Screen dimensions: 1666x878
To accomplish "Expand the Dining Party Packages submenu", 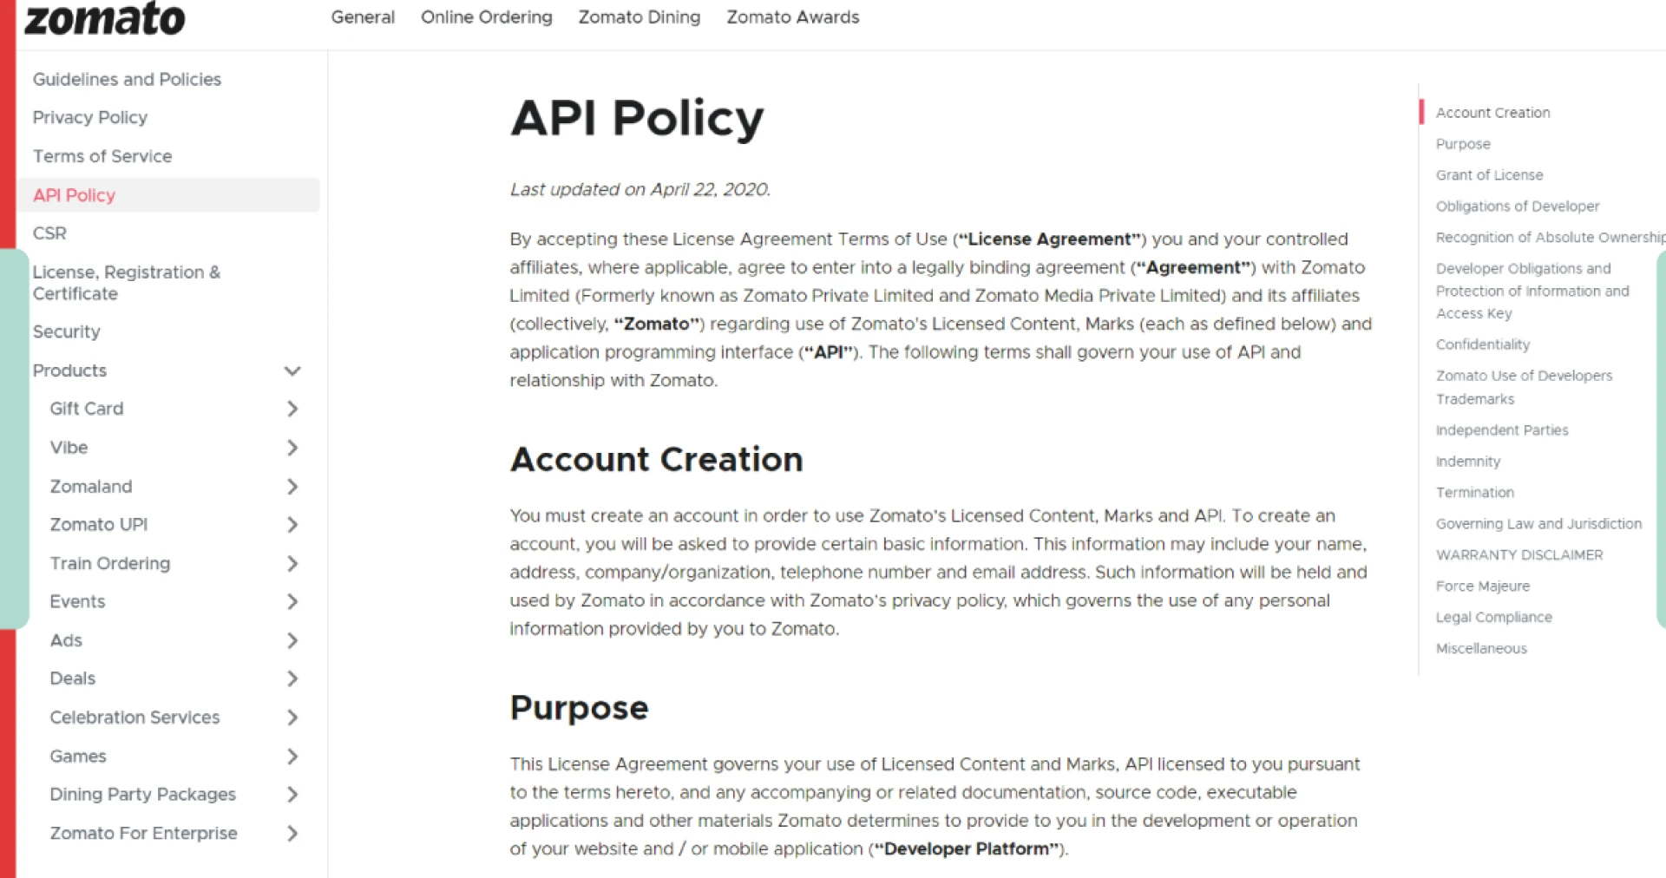I will click(293, 794).
